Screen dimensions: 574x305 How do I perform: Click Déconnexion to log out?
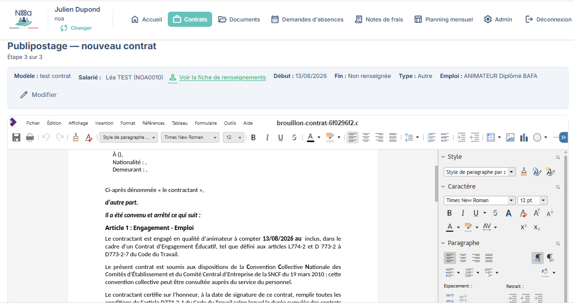point(548,19)
